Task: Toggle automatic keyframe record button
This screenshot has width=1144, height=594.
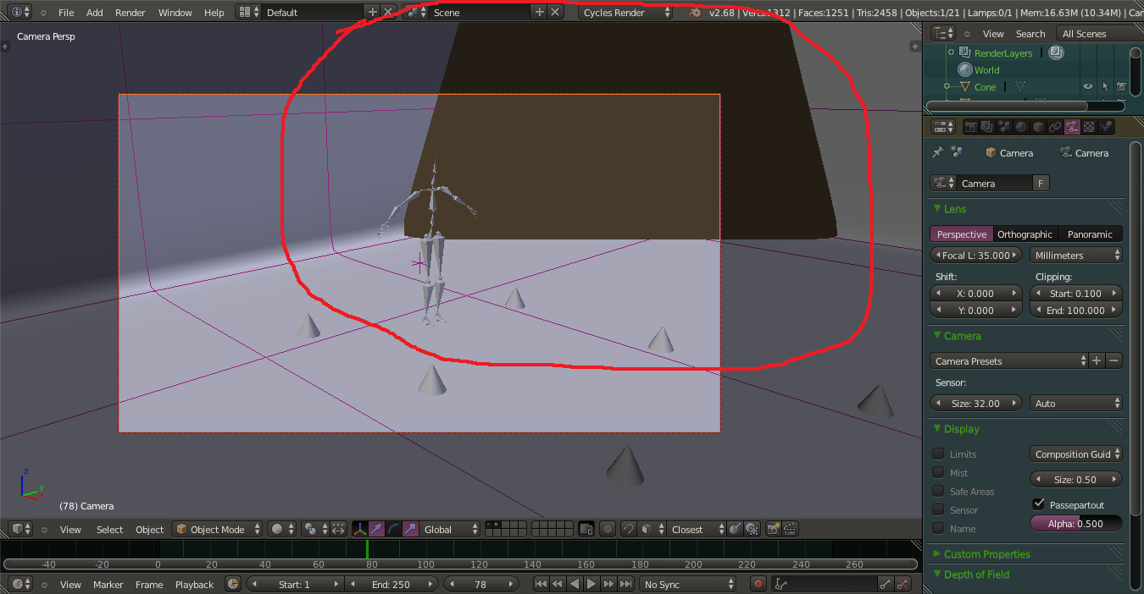Action: click(758, 584)
